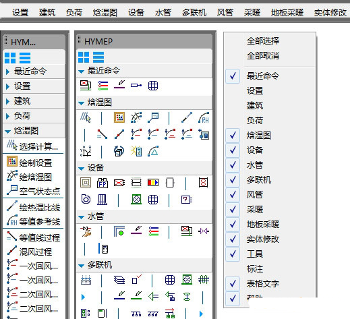
Task: Click the pipe corner green dot icon in 水管
Action: point(119,231)
